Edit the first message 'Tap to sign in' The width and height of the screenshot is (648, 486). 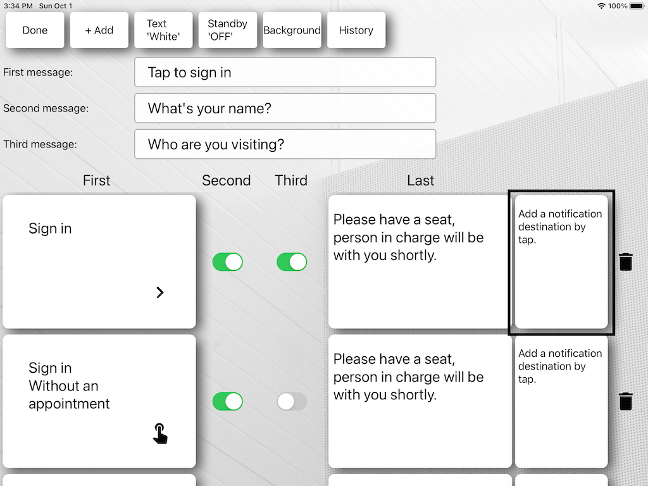tap(285, 72)
